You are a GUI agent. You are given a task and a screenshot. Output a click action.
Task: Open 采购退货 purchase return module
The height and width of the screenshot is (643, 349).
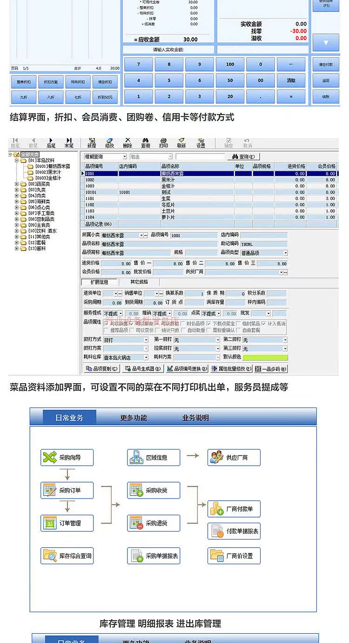(x=154, y=523)
